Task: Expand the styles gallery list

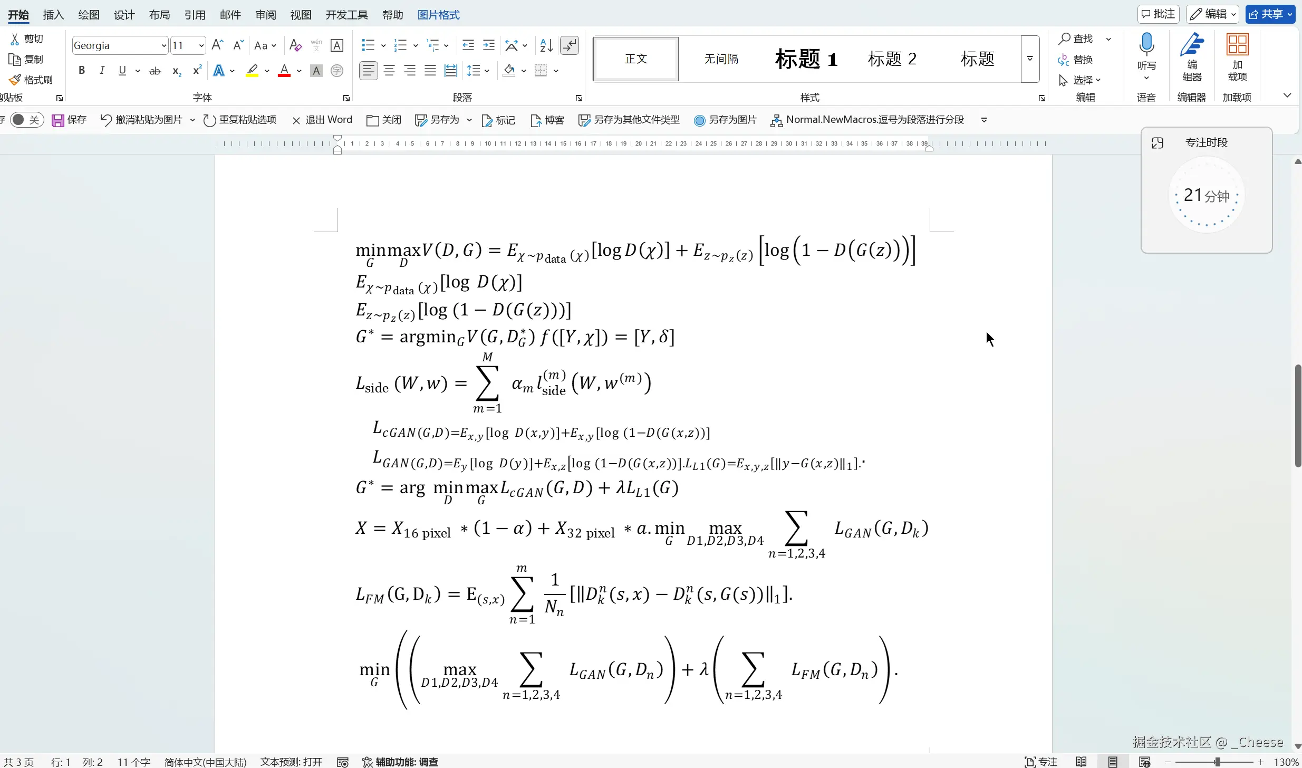Action: click(1030, 59)
